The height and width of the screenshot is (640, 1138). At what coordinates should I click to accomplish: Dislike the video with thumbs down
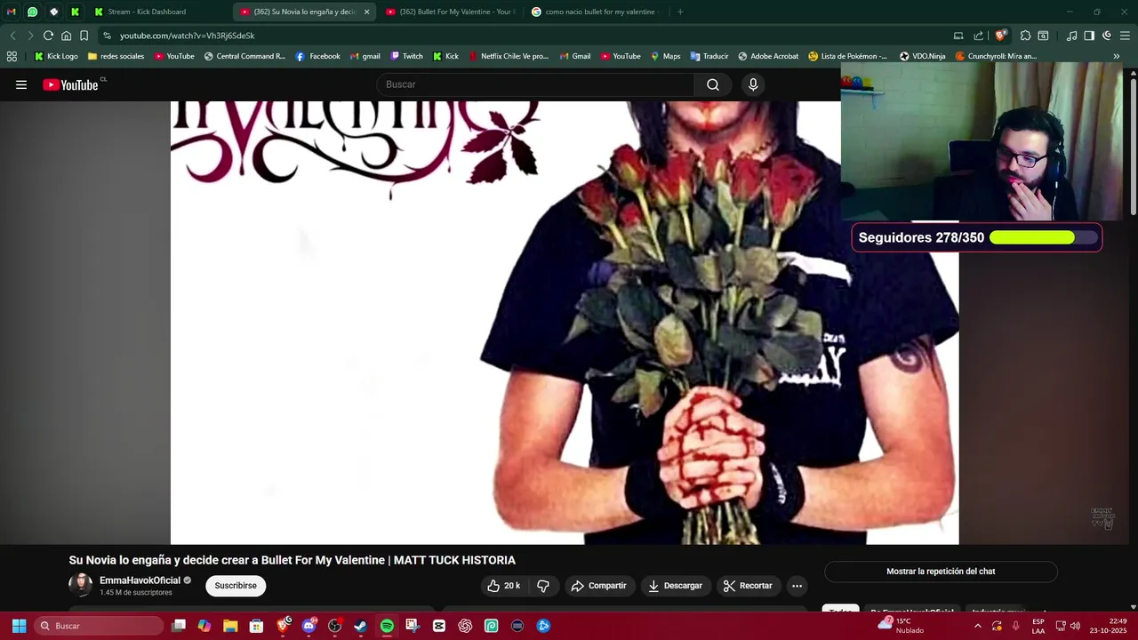click(x=543, y=586)
